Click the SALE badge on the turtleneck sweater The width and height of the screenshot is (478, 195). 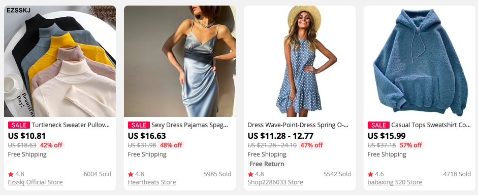[19, 125]
